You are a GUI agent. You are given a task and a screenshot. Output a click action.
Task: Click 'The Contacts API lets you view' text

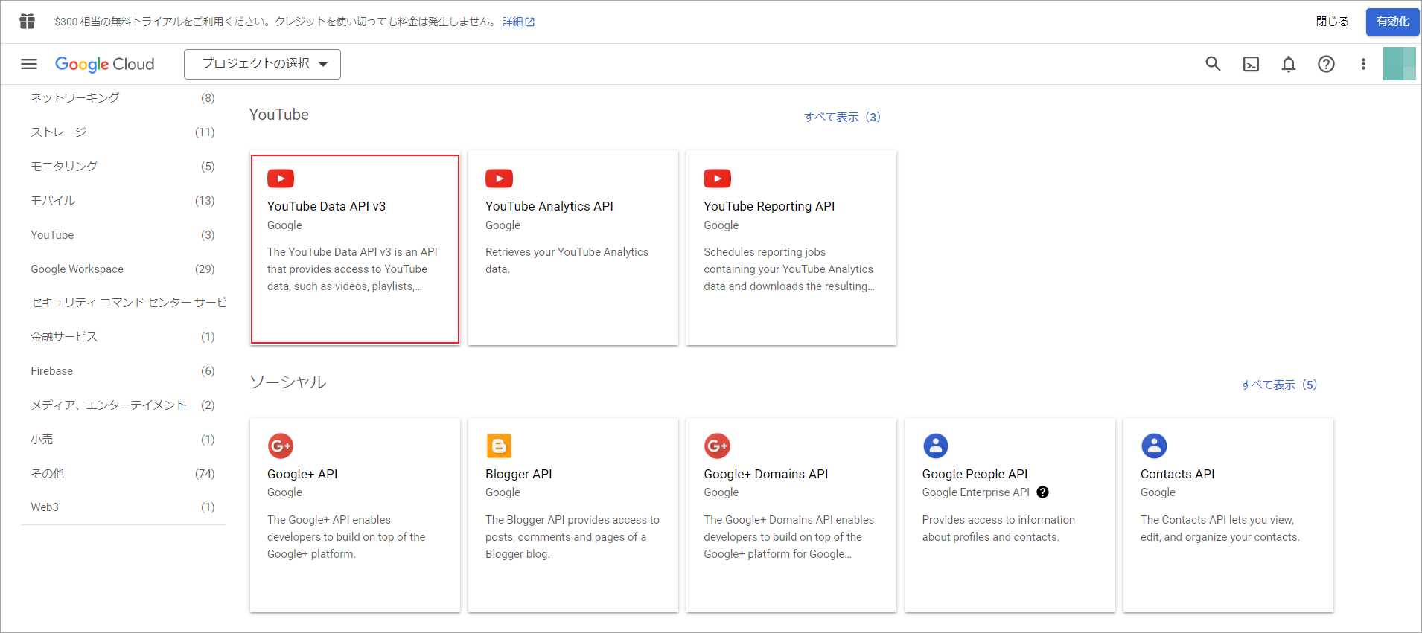point(1219,528)
